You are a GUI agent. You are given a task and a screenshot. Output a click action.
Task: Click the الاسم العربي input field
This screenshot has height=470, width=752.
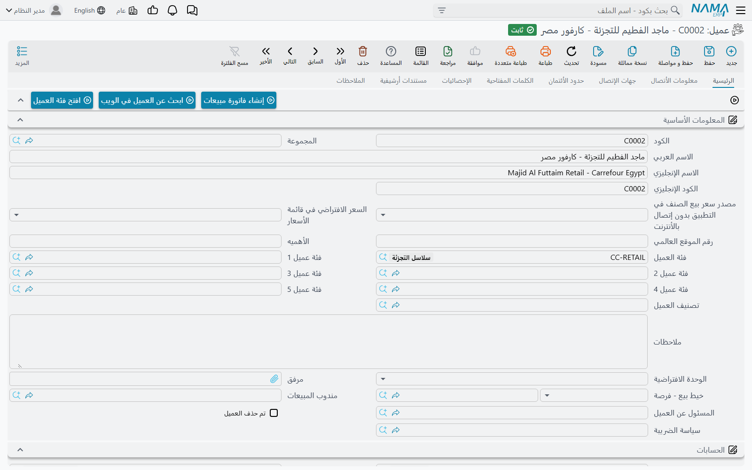pos(329,157)
